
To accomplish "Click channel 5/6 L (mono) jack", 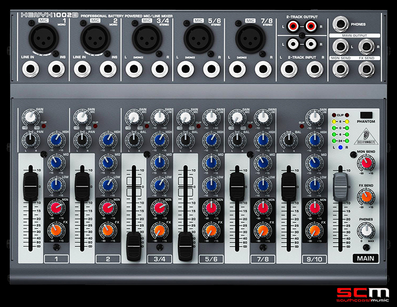I will click(x=186, y=69).
